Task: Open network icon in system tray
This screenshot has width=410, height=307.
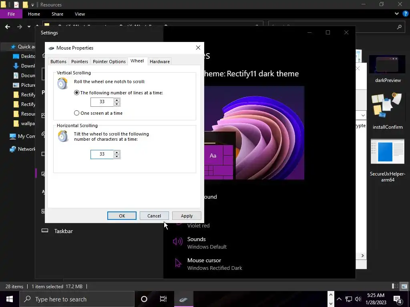Action: point(349,299)
